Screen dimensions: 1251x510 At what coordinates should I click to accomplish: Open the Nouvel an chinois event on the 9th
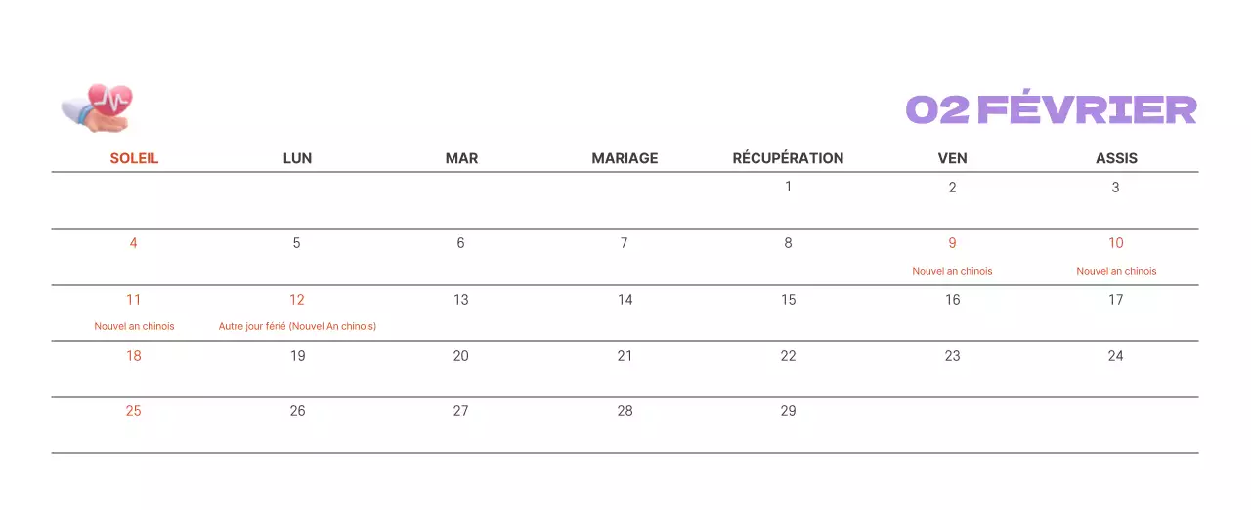952,271
